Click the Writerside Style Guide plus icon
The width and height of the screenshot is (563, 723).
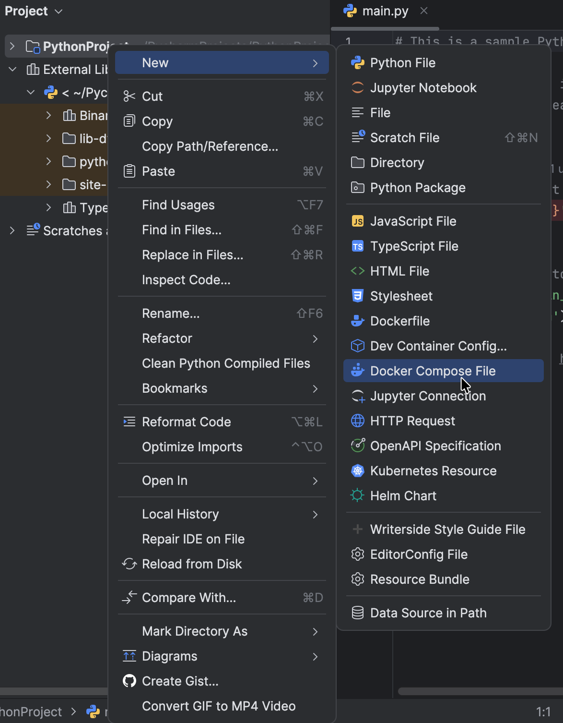tap(358, 530)
